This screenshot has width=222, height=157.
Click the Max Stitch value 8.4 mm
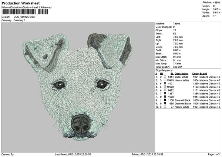pos(177,57)
